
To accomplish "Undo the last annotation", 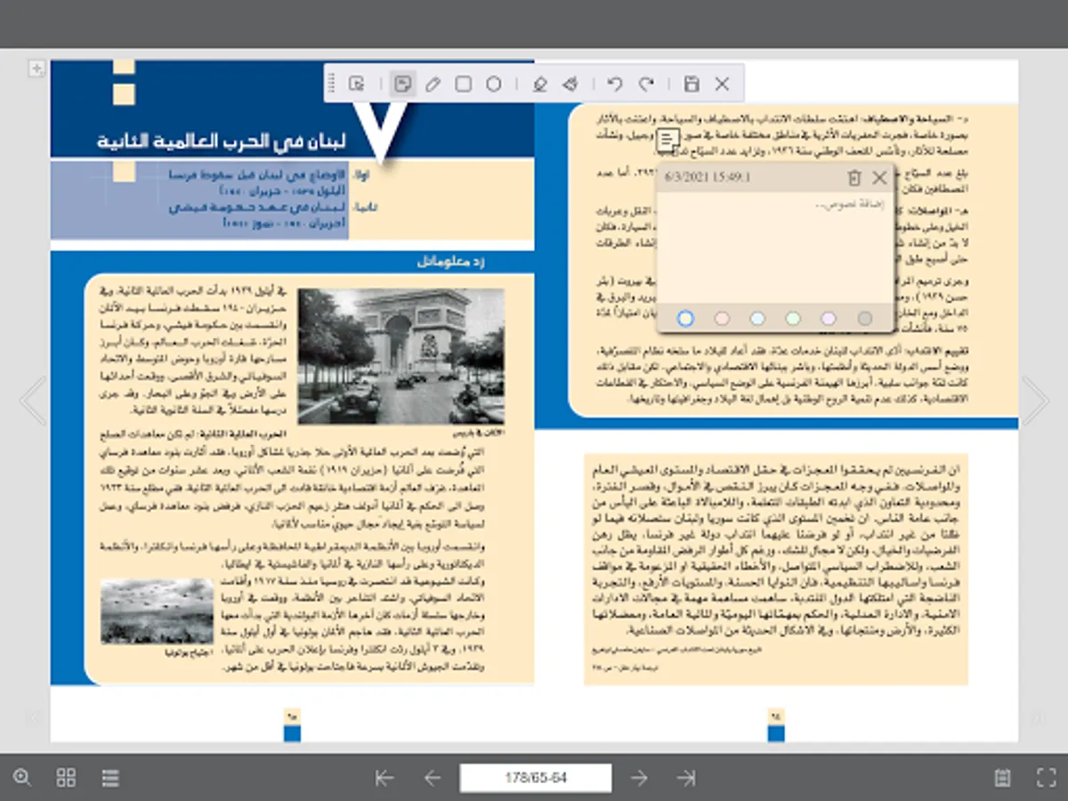I will 614,85.
